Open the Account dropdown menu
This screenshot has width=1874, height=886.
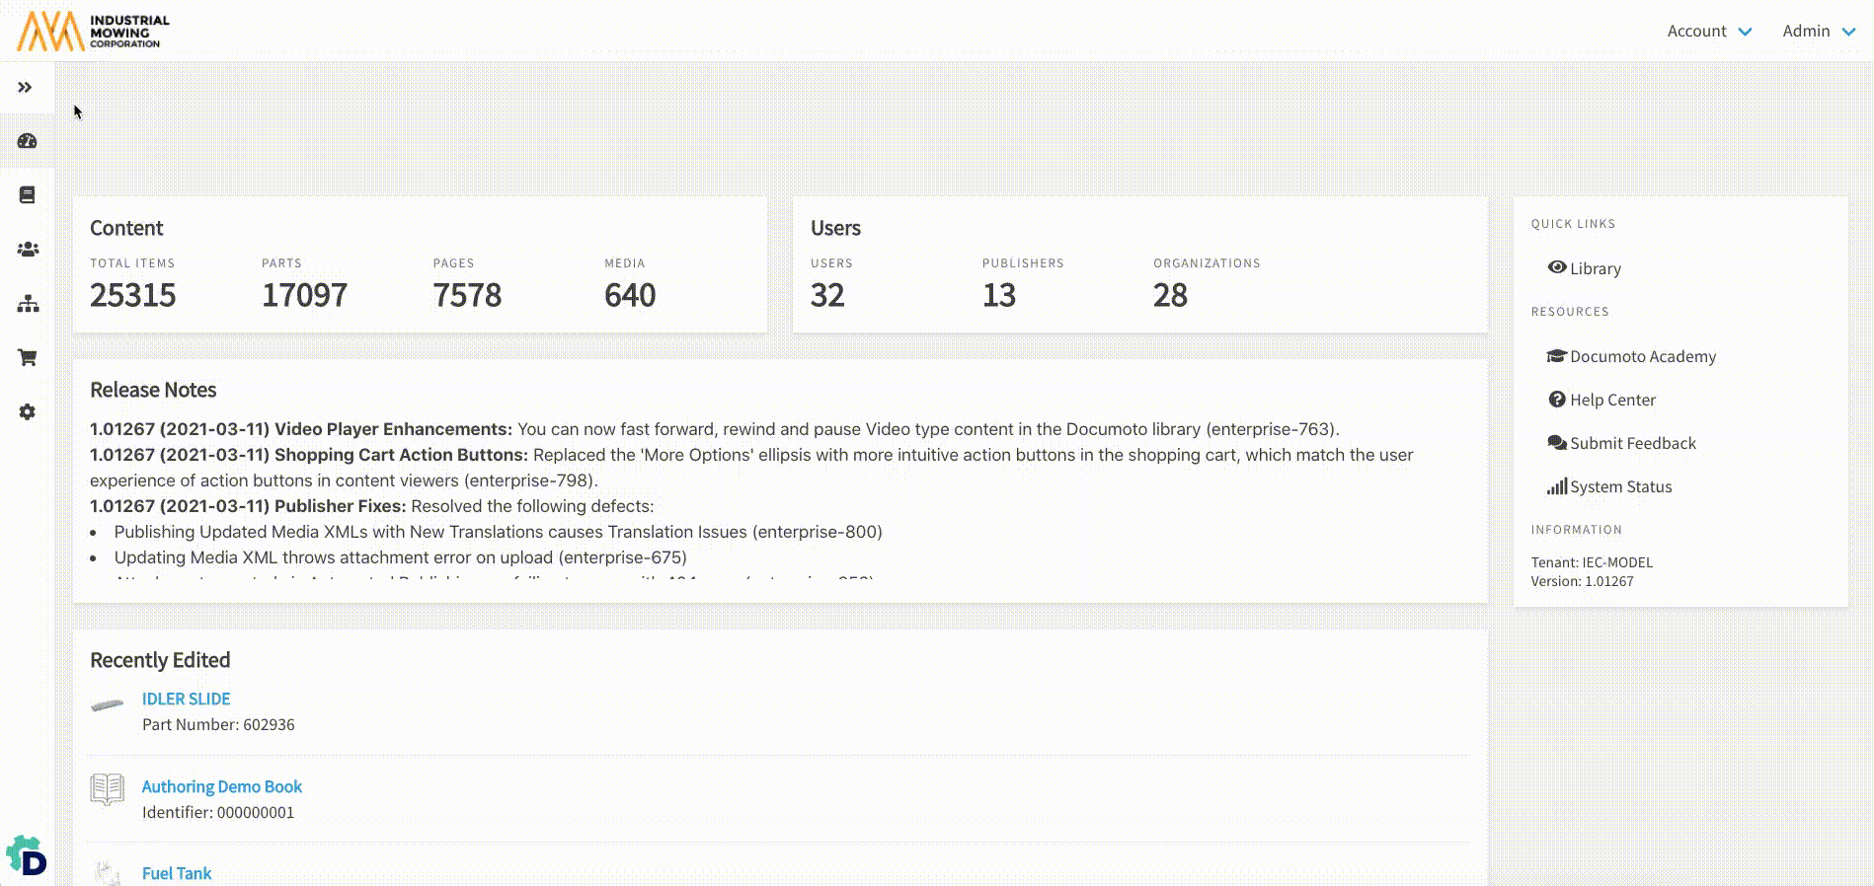(1708, 32)
